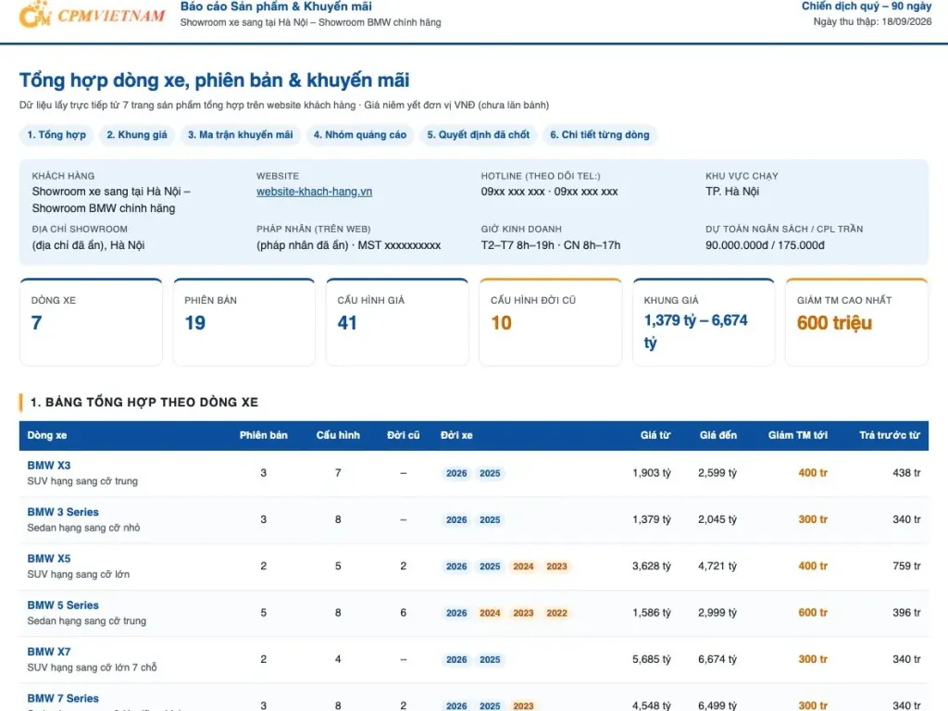Select the 'Khung giá' summary card
Screen dimensions: 948x711
point(704,322)
